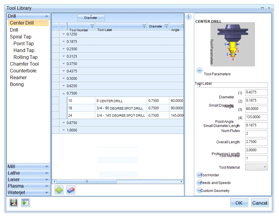Collapse the 0.7500 diameter group

coord(63,93)
